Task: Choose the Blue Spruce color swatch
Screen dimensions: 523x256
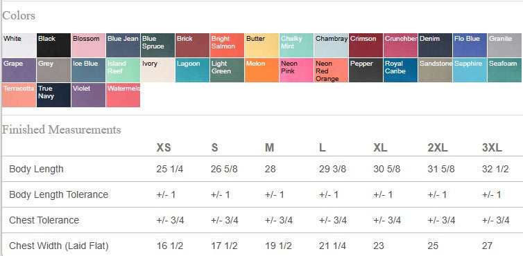Action: coord(157,45)
